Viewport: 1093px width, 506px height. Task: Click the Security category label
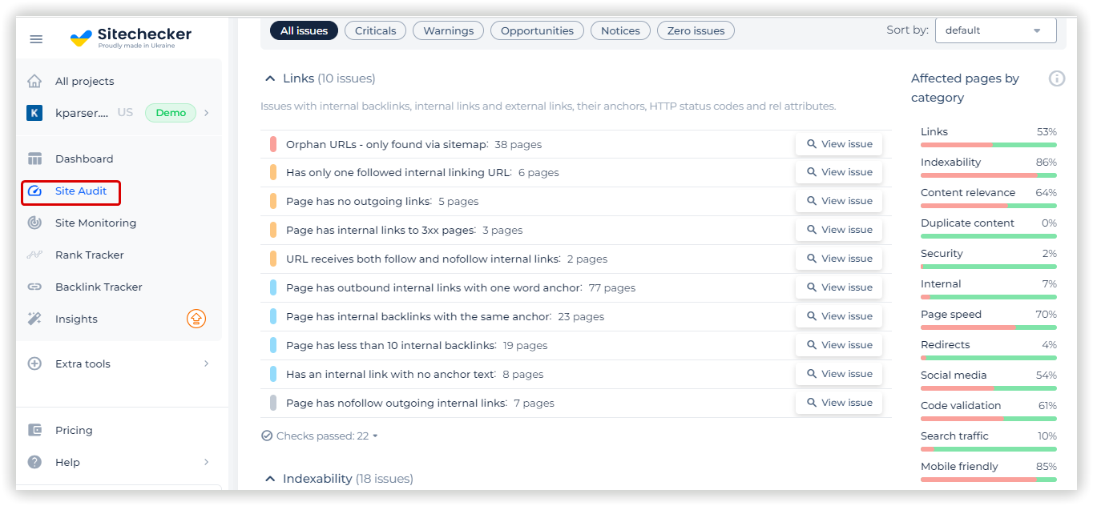click(942, 254)
